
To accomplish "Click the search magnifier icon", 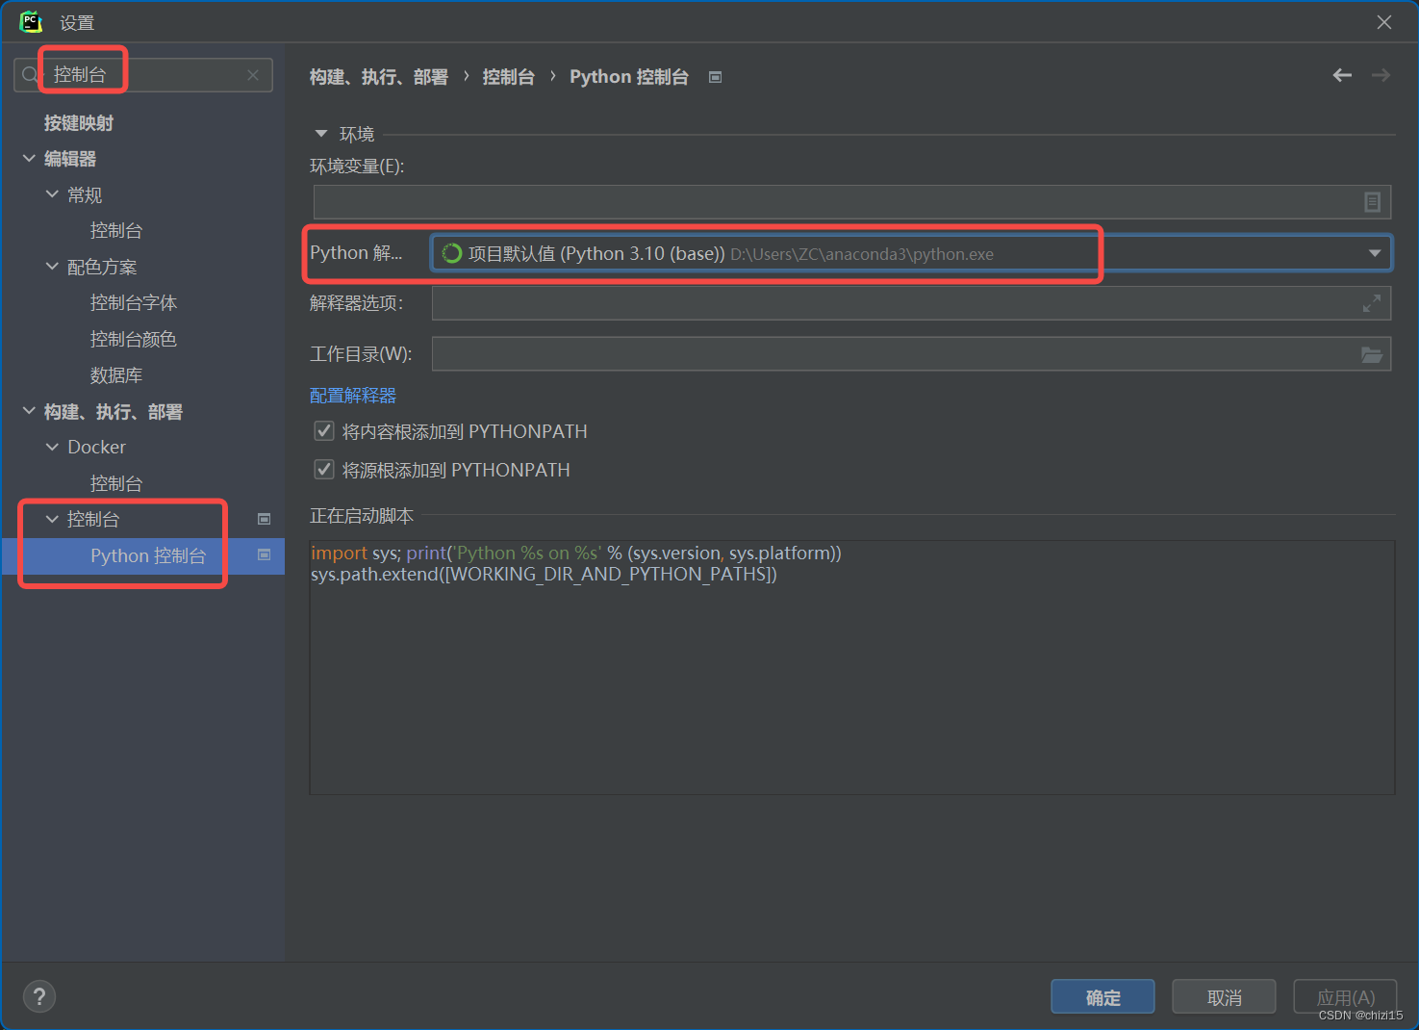I will (31, 74).
